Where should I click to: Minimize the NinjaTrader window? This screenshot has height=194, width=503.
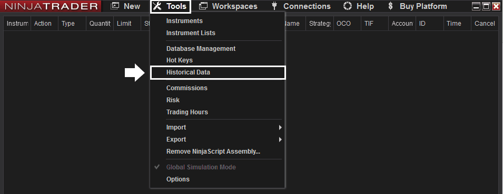pos(477,6)
